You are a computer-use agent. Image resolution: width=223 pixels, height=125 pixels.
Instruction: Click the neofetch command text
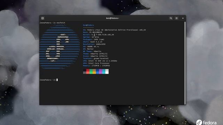coord(61,23)
